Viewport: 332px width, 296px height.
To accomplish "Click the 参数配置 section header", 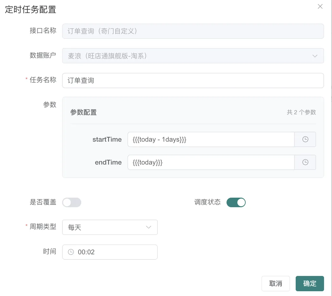I will tap(83, 112).
